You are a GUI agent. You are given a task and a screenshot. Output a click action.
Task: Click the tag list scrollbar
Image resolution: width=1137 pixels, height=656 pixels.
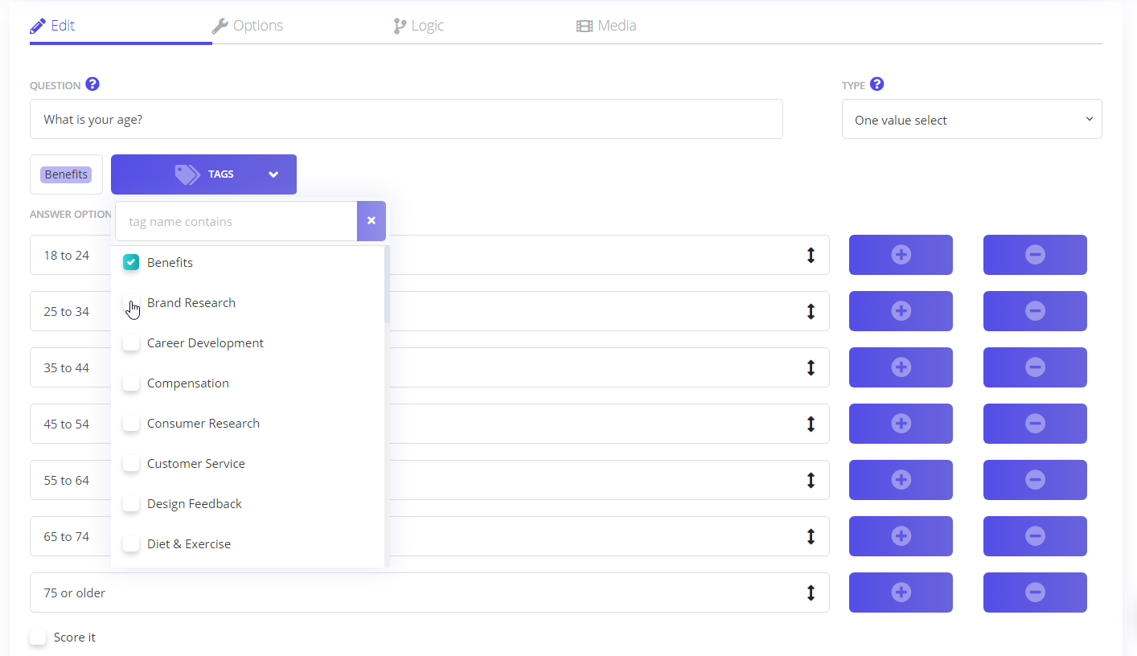pyautogui.click(x=387, y=285)
